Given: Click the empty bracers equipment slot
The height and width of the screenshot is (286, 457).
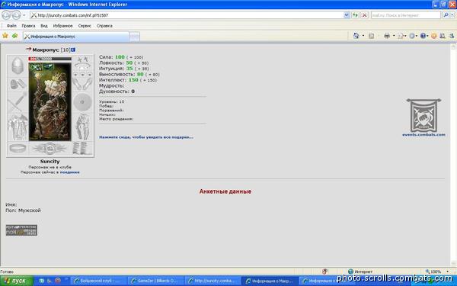Looking at the screenshot, I should [x=18, y=85].
